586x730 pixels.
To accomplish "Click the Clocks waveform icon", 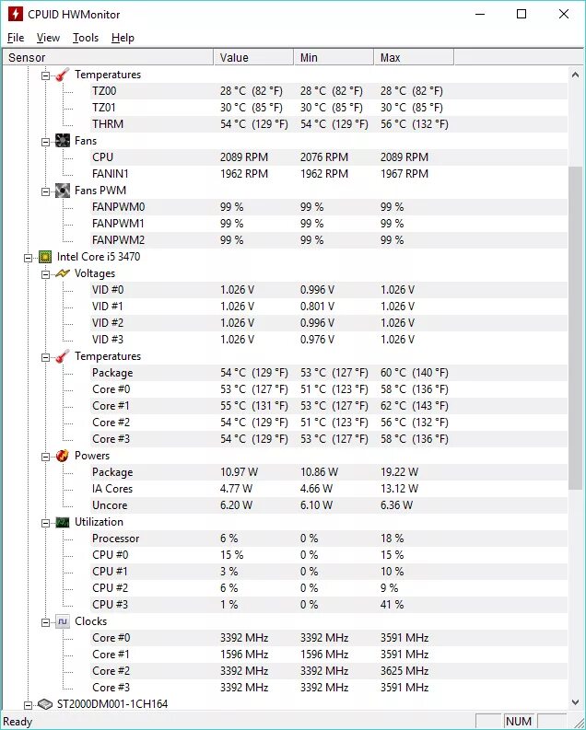I will (x=63, y=621).
